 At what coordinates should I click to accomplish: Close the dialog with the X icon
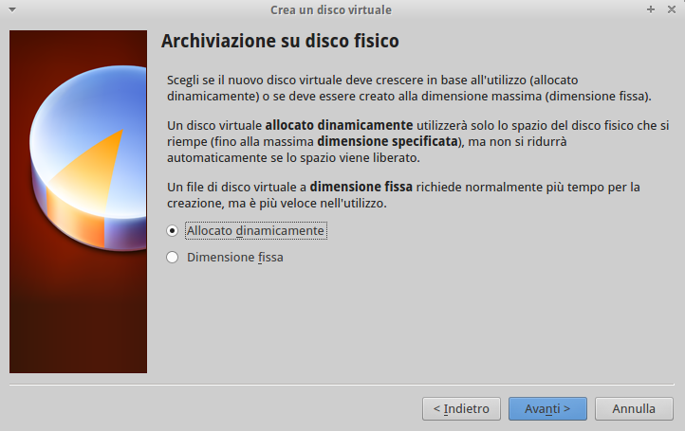(671, 9)
